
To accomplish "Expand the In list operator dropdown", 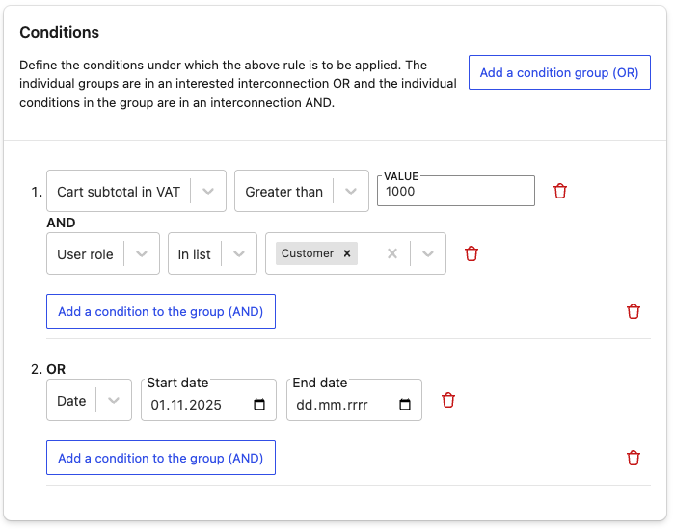I will pos(239,254).
